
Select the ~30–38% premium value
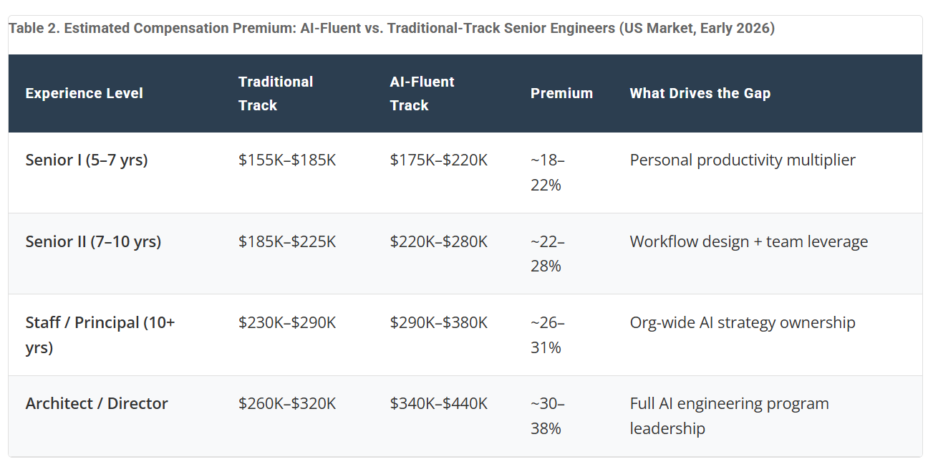click(548, 415)
